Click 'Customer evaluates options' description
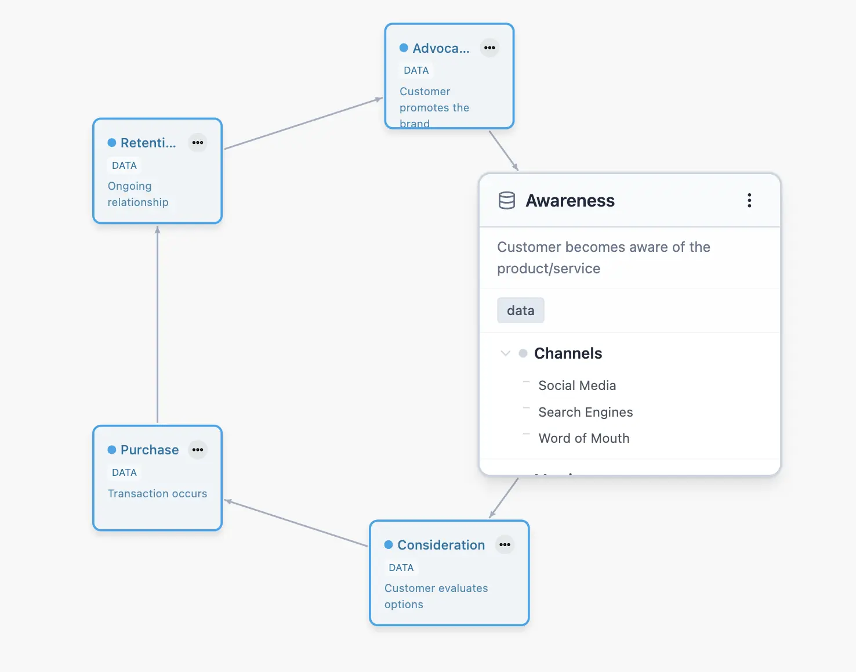This screenshot has width=856, height=672. coord(436,596)
